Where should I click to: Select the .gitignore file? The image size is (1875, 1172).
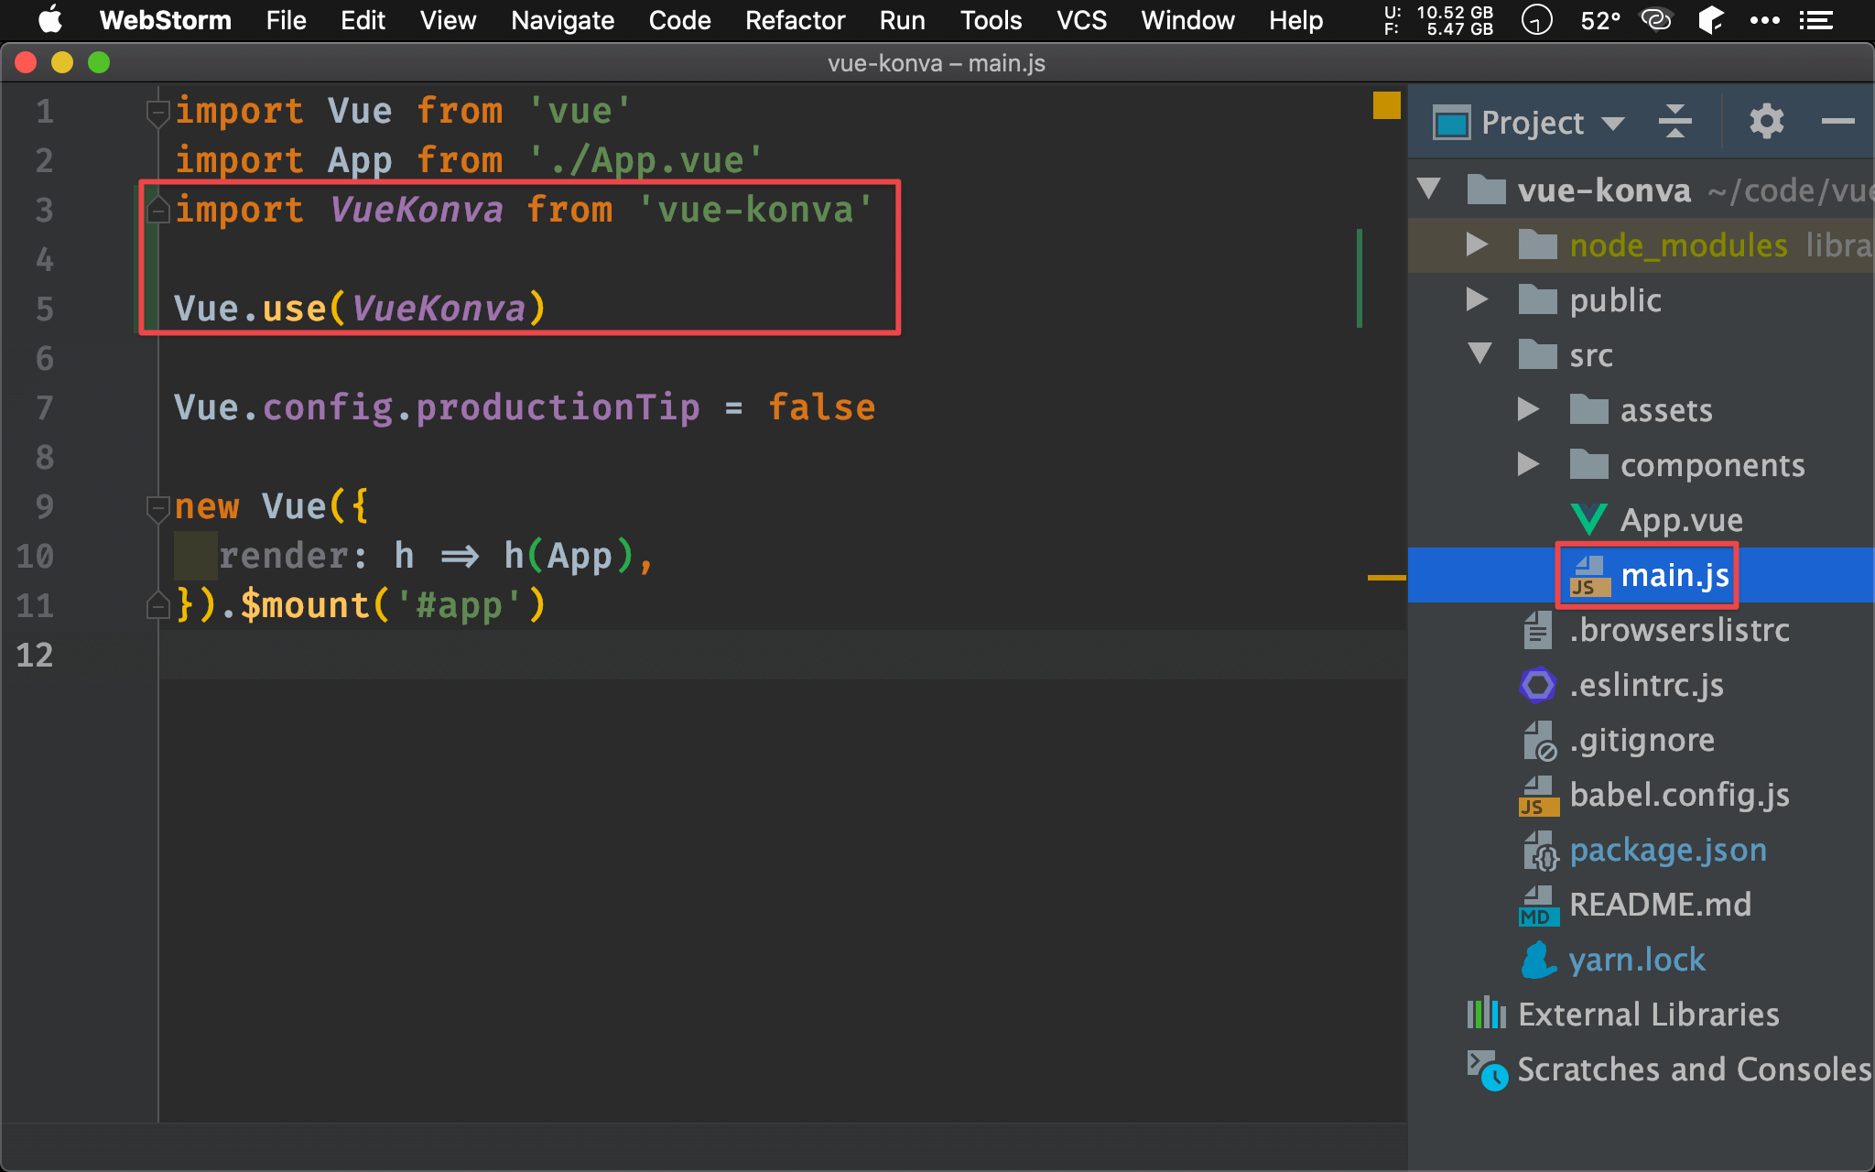[1642, 739]
